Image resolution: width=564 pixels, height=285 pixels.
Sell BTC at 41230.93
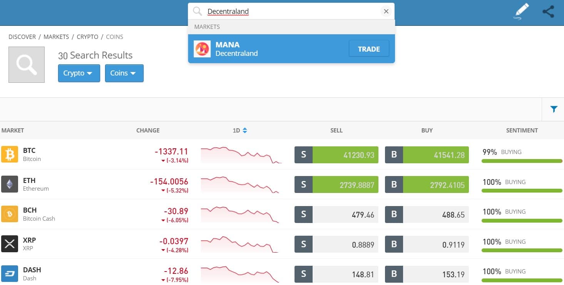tap(336, 155)
